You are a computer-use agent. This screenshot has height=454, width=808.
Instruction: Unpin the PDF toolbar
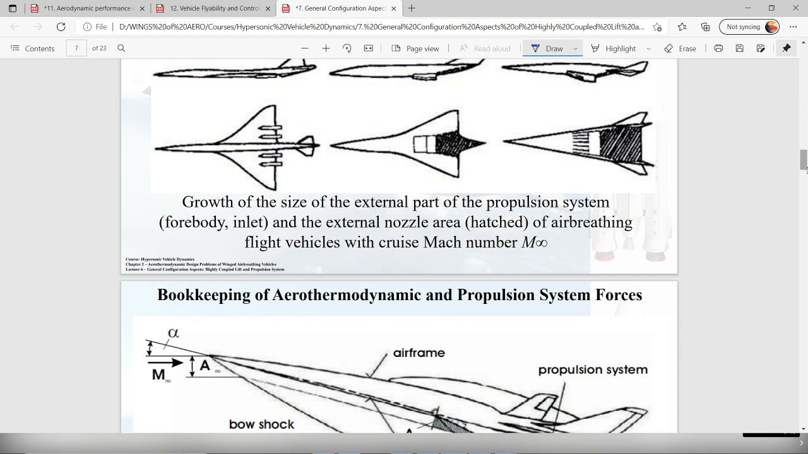(787, 49)
